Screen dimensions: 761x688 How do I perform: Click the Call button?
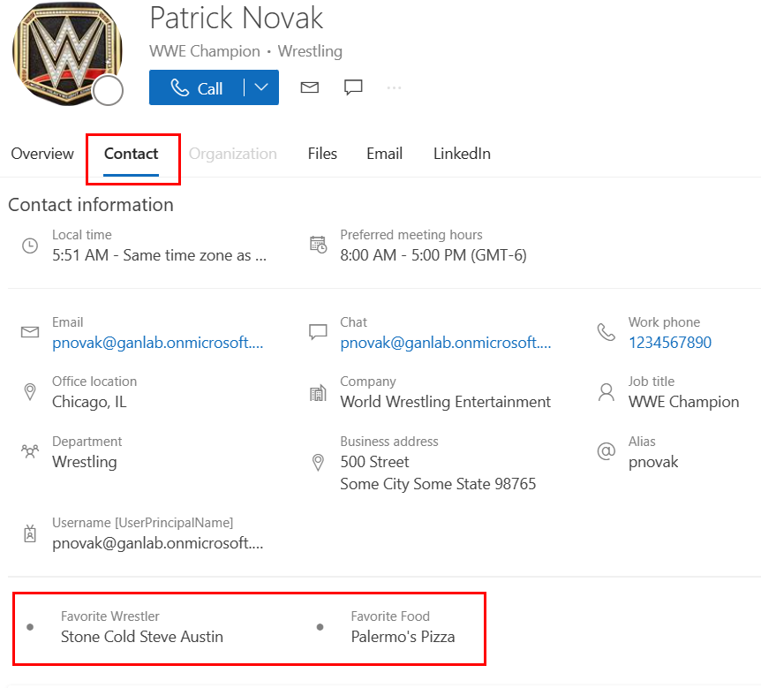[198, 87]
